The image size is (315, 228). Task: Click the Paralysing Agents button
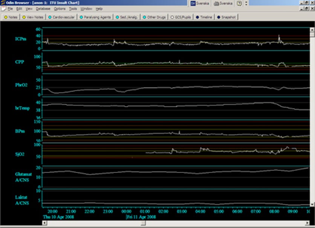96,17
